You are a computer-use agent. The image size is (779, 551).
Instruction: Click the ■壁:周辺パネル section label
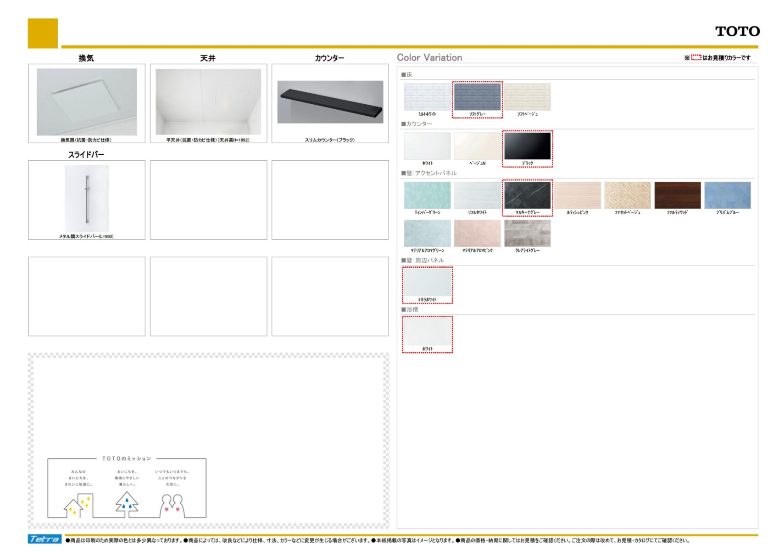[x=423, y=260]
